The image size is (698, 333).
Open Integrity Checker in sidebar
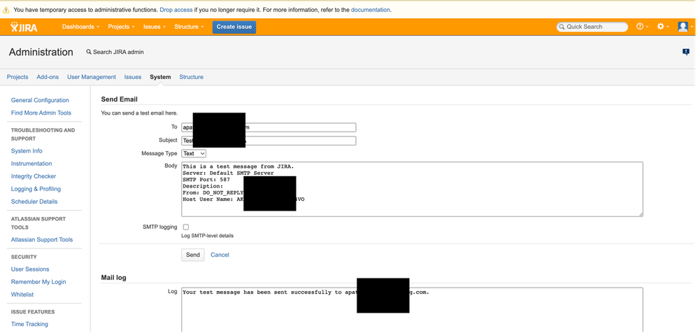point(34,176)
